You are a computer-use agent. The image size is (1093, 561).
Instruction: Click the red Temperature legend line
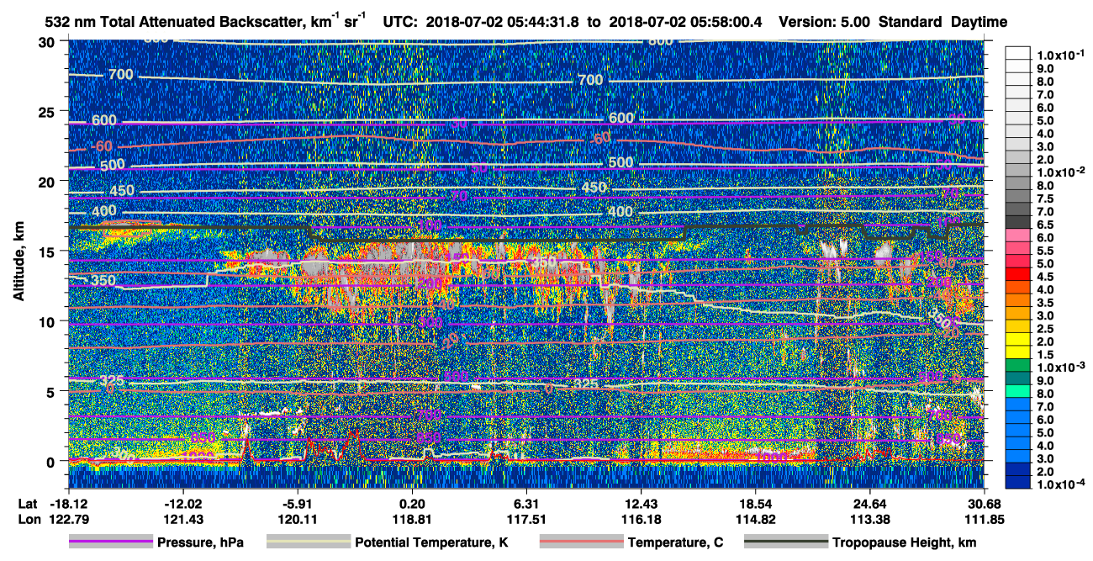click(580, 542)
